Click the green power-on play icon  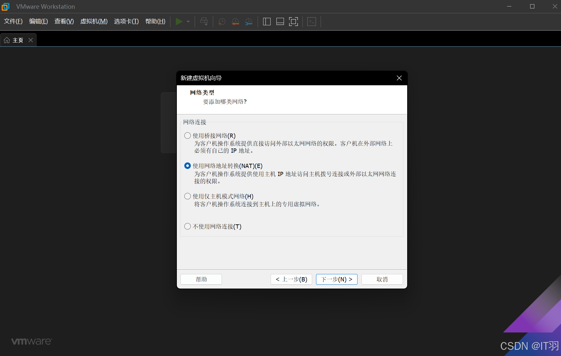179,21
